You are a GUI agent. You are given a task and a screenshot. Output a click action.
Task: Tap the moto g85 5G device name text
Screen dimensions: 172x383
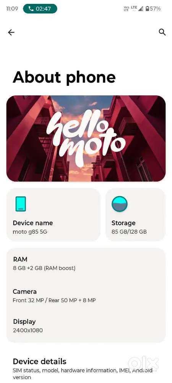click(30, 232)
